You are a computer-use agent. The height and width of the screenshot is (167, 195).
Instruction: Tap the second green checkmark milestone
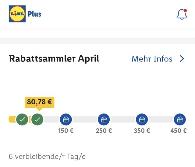[x=37, y=120]
